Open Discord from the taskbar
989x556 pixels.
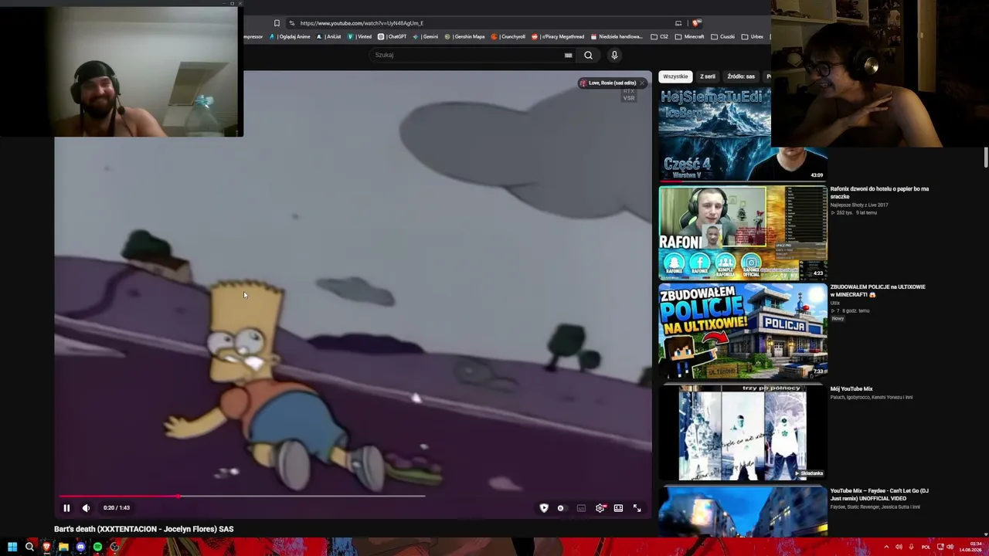[80, 548]
